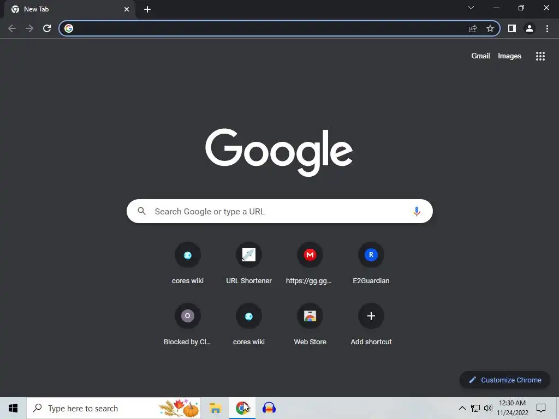
Task: Close the New Tab tab
Action: (127, 9)
